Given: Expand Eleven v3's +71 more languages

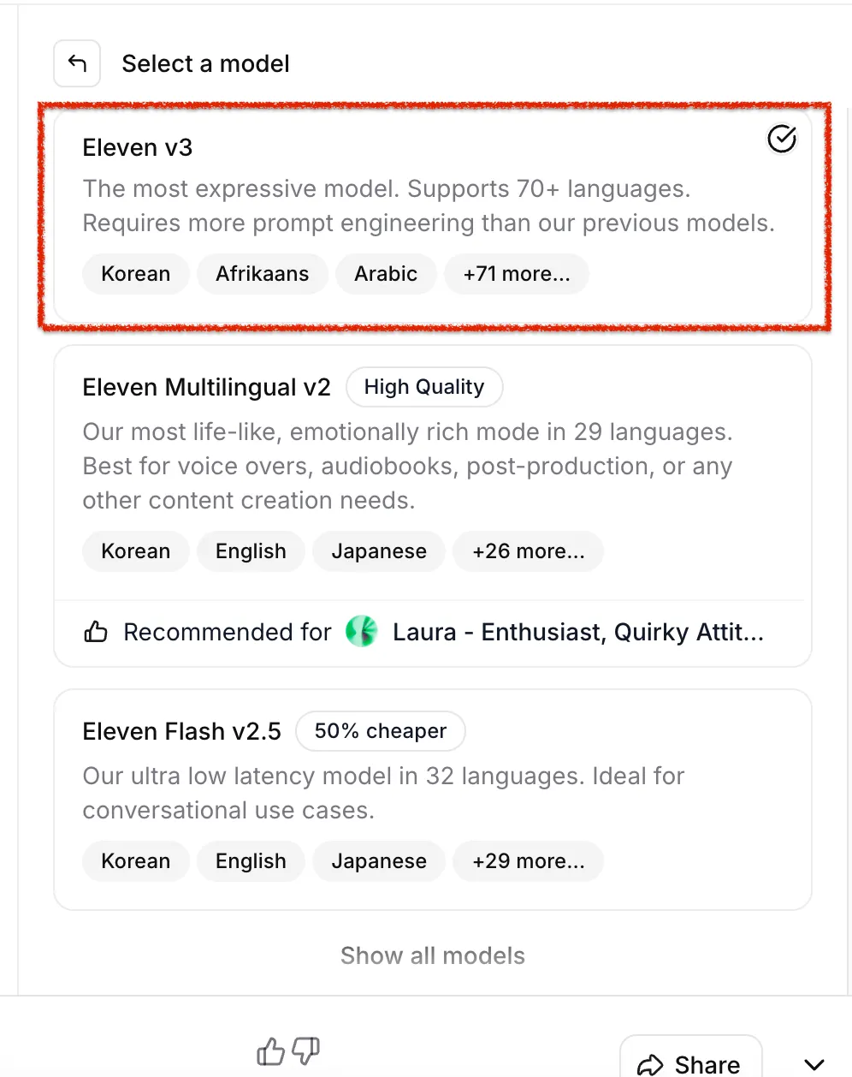Looking at the screenshot, I should 516,274.
